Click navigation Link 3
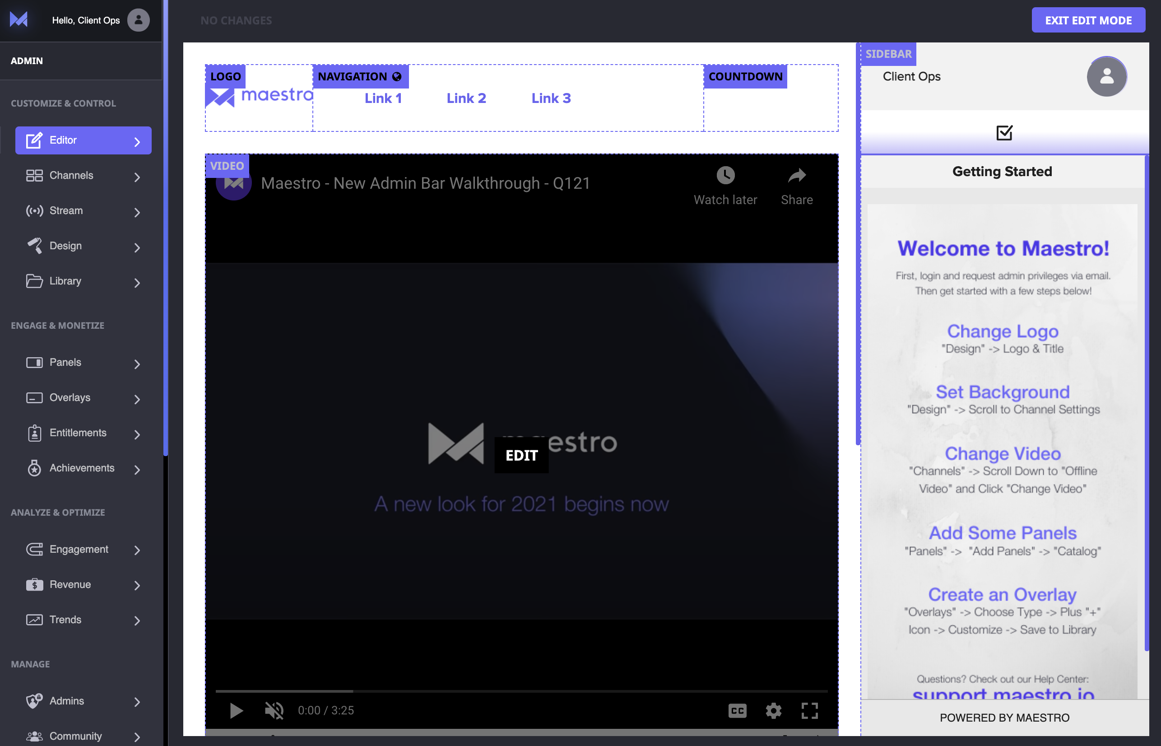Image resolution: width=1161 pixels, height=746 pixels. point(551,98)
